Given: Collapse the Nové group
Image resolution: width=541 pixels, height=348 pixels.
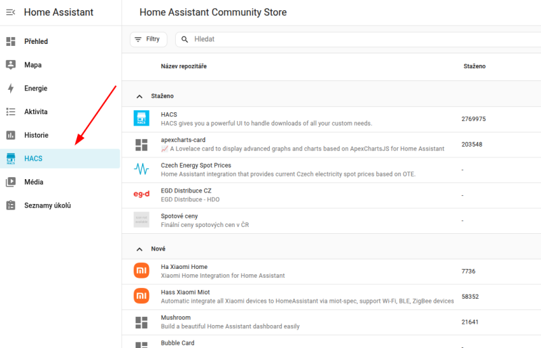Looking at the screenshot, I should tap(139, 249).
